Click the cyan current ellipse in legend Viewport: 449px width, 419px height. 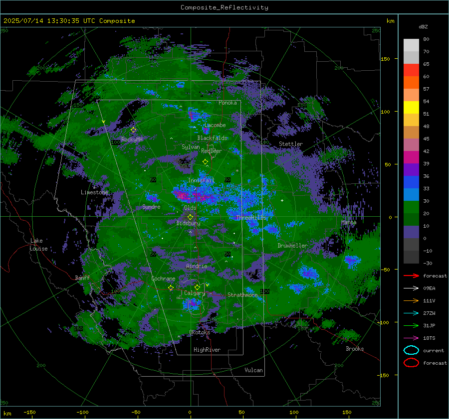pyautogui.click(x=411, y=350)
